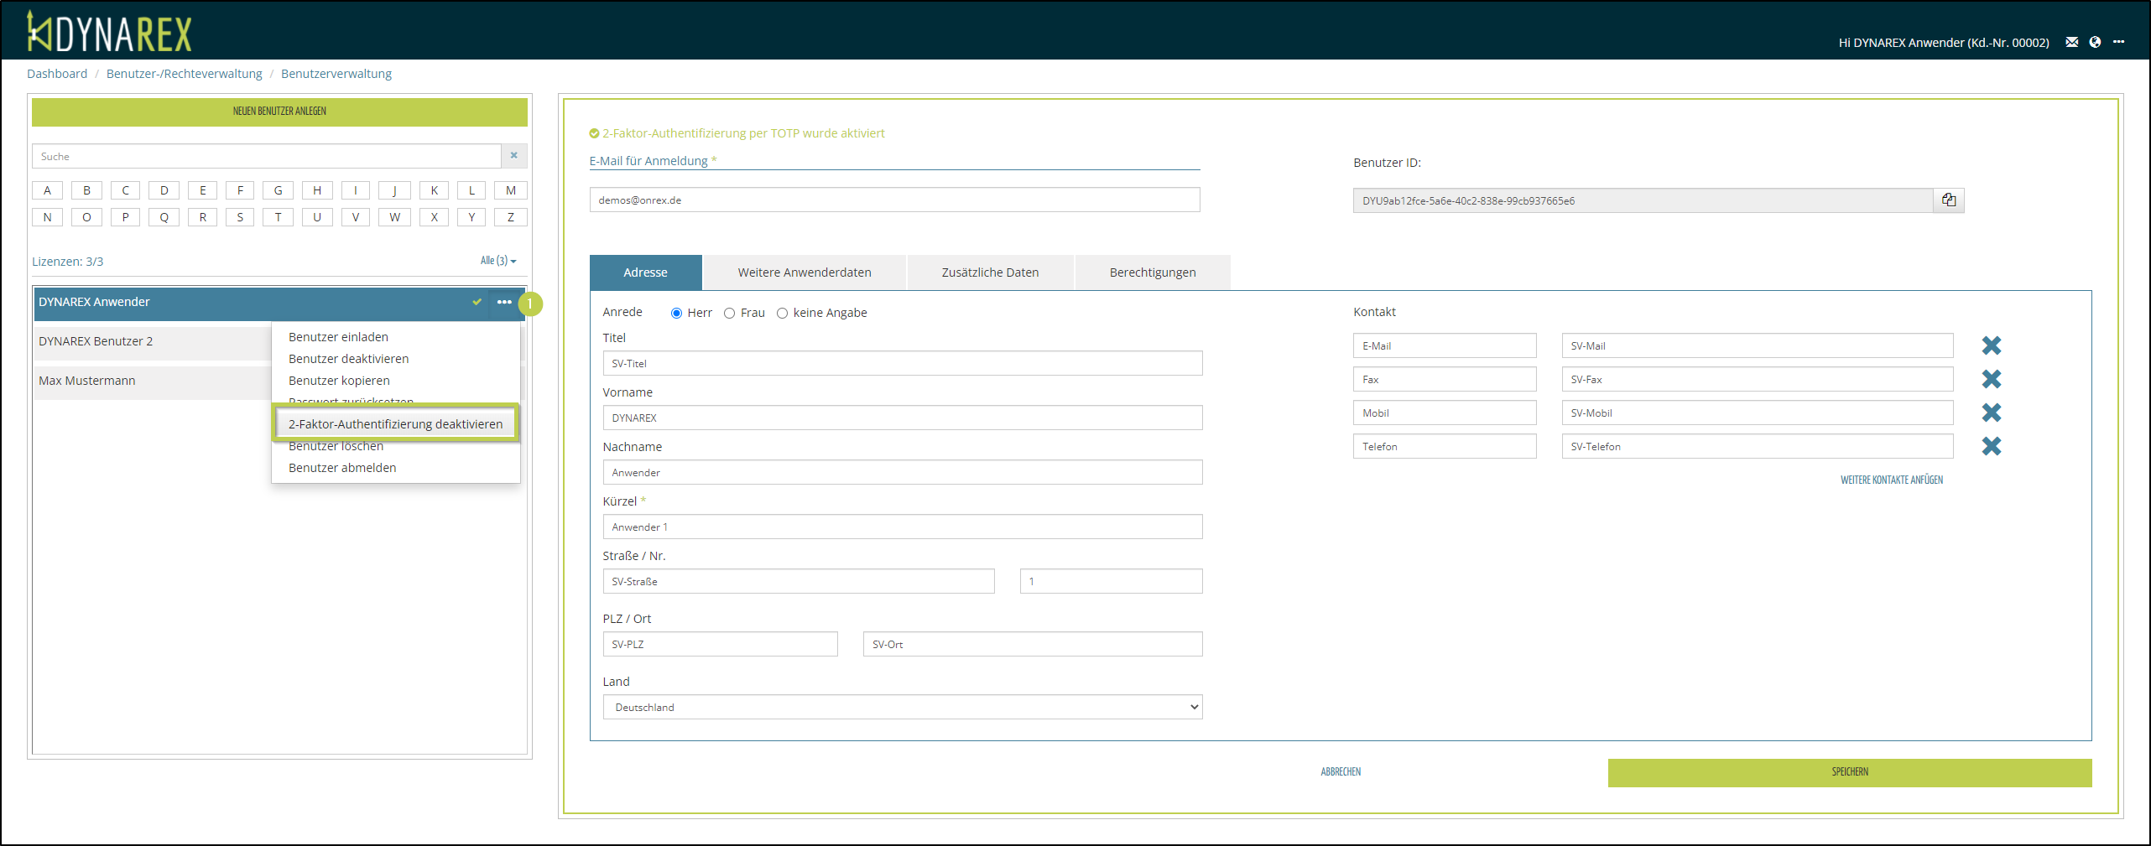Choose 2-Faktor-Authentifizierung deaktivieren menu entry
Screen dimensions: 2151x846
pos(395,424)
